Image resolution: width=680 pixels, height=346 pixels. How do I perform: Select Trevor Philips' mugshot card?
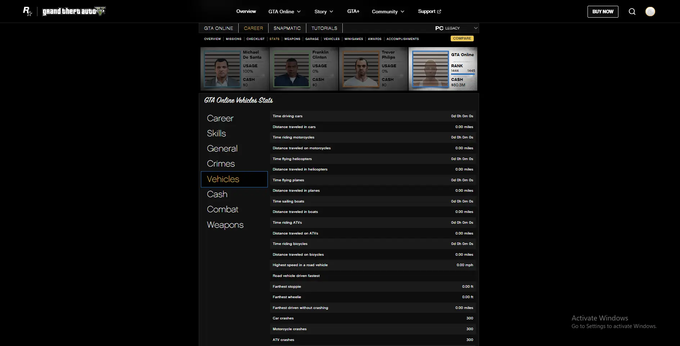(373, 69)
